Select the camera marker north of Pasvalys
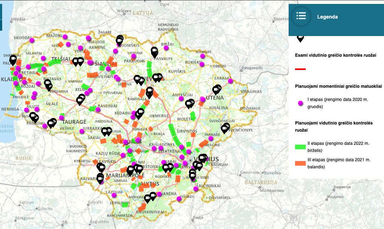The image size is (384, 229). 154,51
